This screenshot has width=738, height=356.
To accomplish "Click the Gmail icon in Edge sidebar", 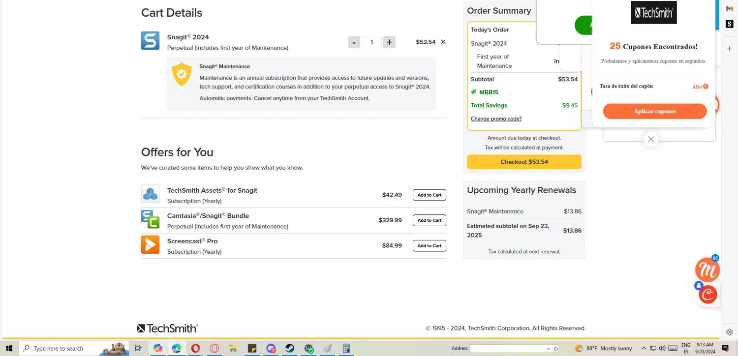I will coord(729,9).
